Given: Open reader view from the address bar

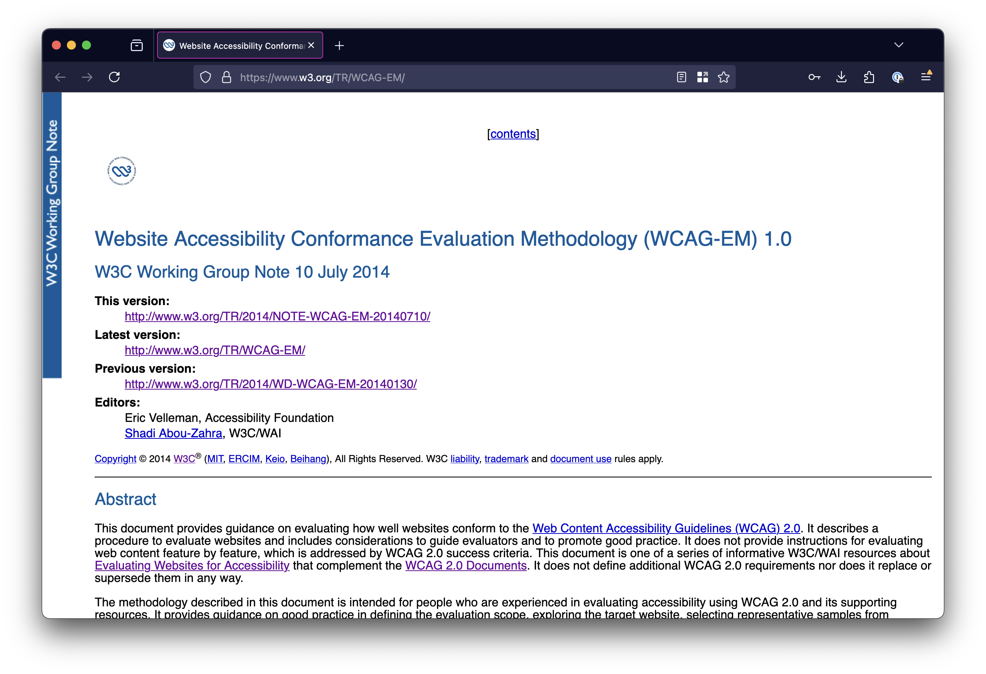Looking at the screenshot, I should point(681,77).
